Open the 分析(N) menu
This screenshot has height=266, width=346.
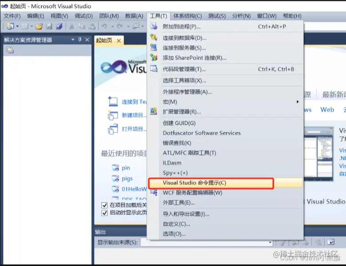tap(242, 16)
